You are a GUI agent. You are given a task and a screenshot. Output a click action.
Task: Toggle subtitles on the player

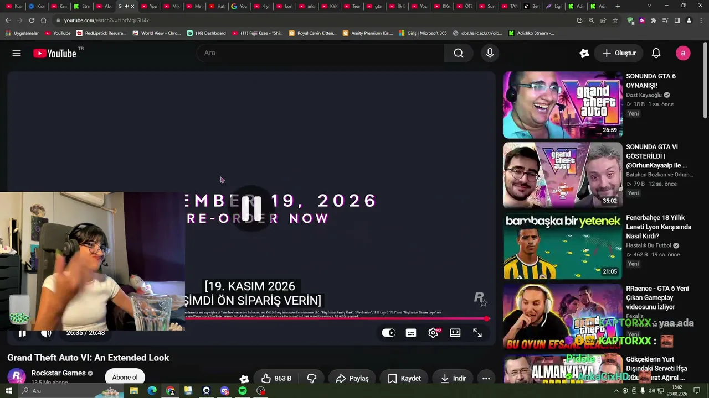coord(411,333)
